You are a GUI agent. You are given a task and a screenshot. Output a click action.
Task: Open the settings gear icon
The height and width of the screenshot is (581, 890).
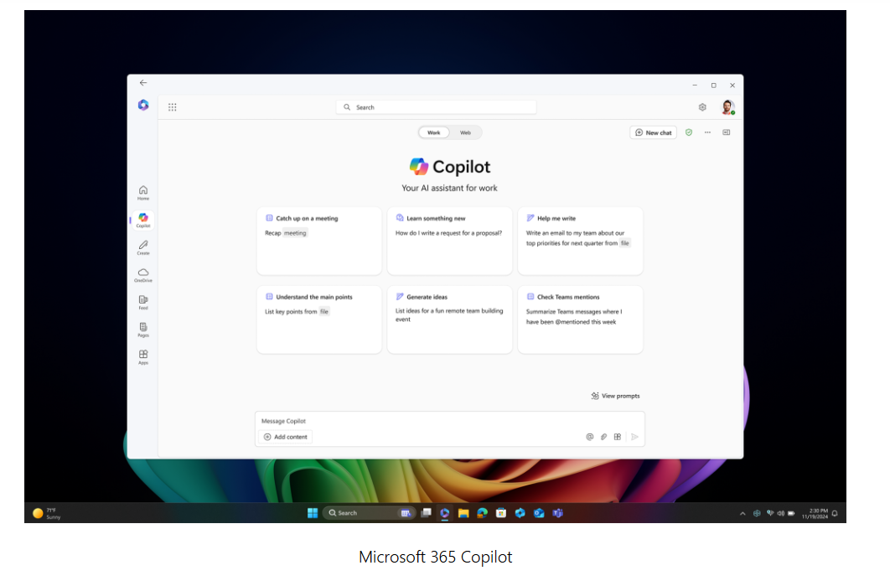pos(702,107)
